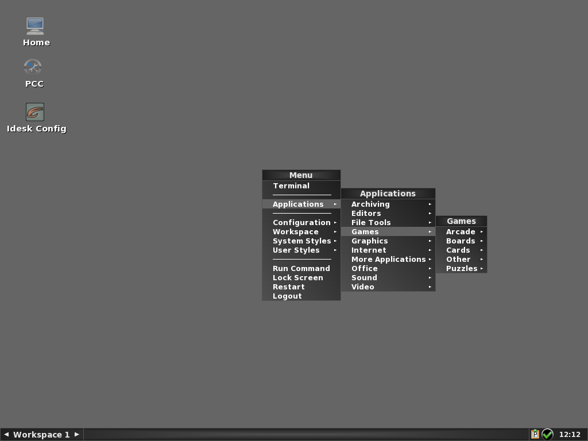Click the Games submenu title header

pos(461,221)
